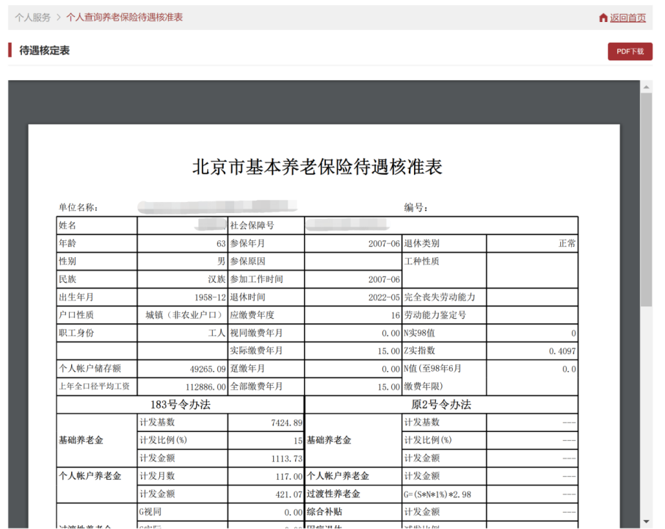Click the 上年全口径平均工资 value 112886.00
The image size is (665, 529).
click(202, 386)
